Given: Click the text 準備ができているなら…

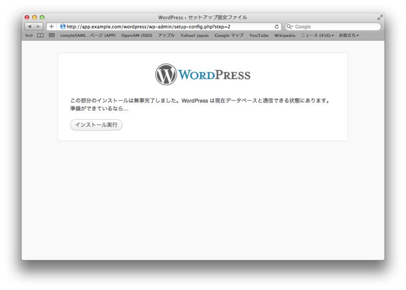Looking at the screenshot, I should coord(99,108).
